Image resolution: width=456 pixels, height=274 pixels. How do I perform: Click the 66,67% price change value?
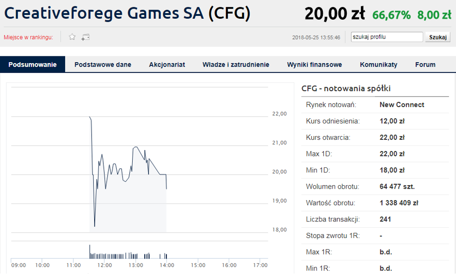pos(391,15)
